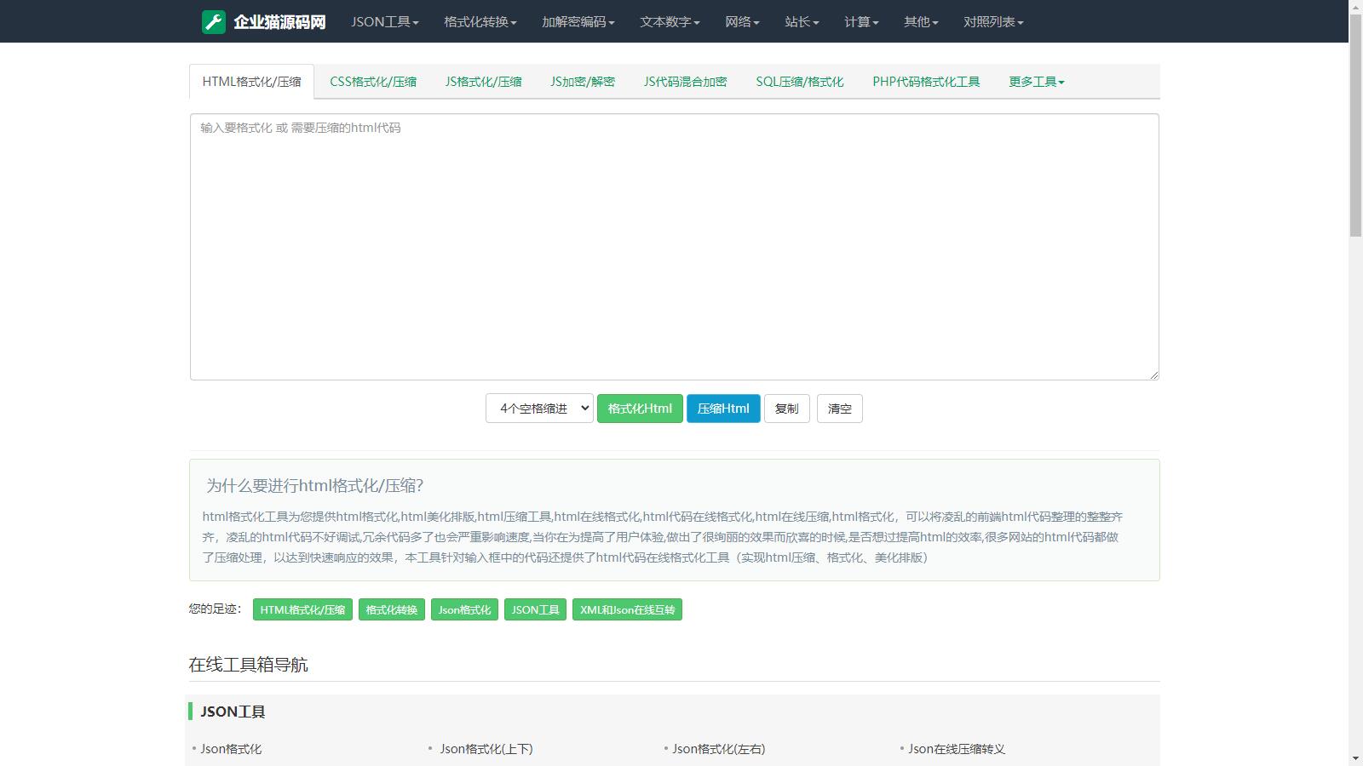Open the 文本数字 menu
Viewport: 1363px width, 766px height.
tap(670, 22)
